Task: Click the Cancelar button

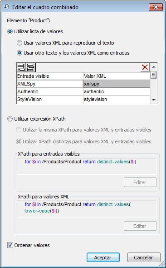Action: click(x=144, y=258)
